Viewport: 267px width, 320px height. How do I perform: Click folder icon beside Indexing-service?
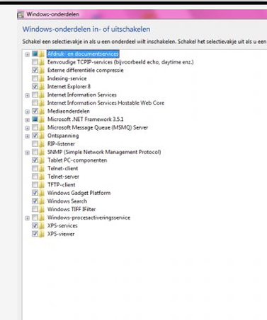[x=42, y=78]
